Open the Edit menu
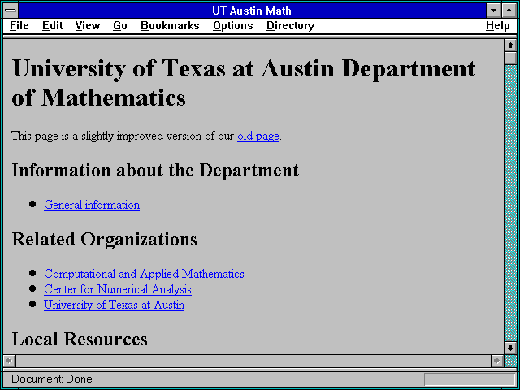 pos(52,26)
